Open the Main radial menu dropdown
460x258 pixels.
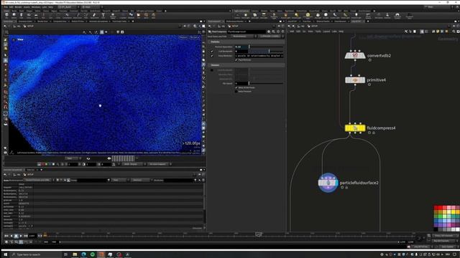pyautogui.click(x=91, y=7)
